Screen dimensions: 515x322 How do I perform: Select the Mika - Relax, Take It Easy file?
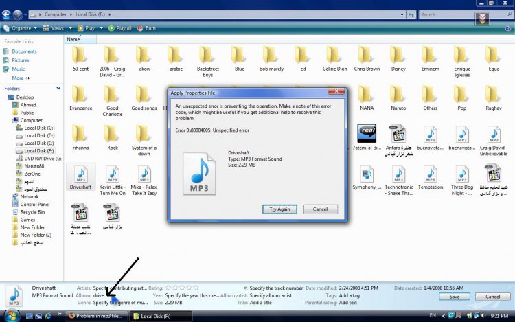pyautogui.click(x=144, y=181)
